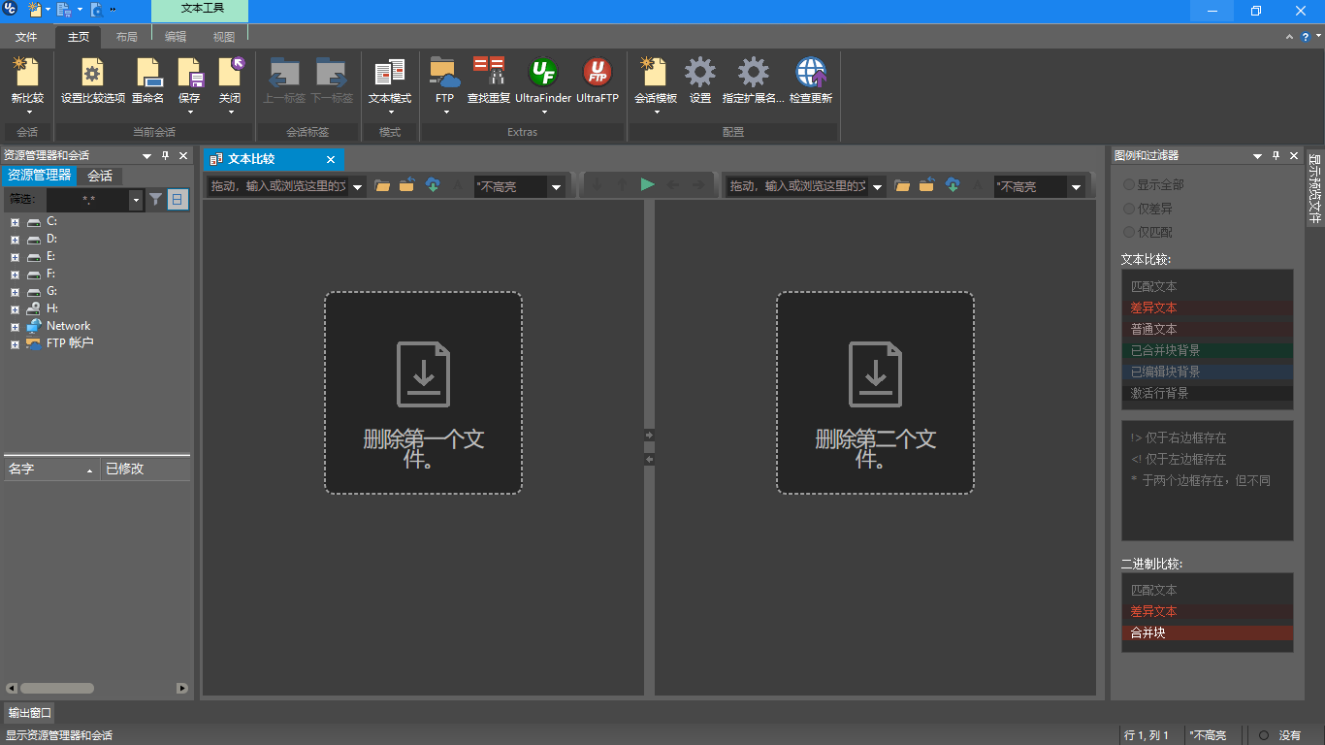Image resolution: width=1325 pixels, height=745 pixels.
Task: Expand the FTP 帐户 tree node
Action: [x=15, y=344]
